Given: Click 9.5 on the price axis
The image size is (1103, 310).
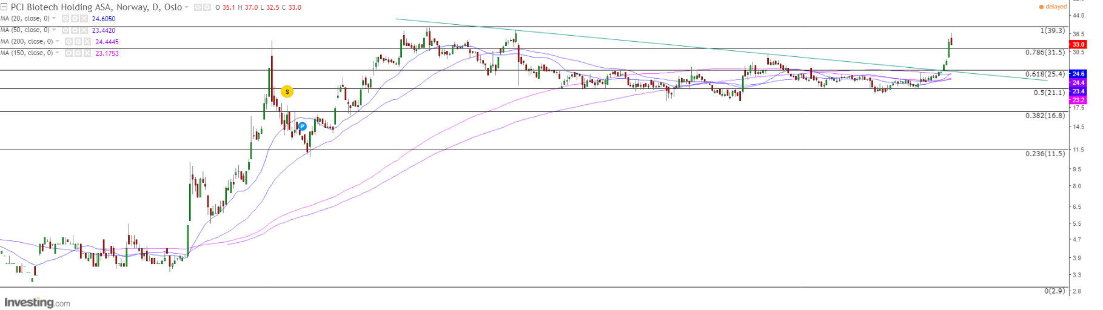Looking at the screenshot, I should (1077, 169).
